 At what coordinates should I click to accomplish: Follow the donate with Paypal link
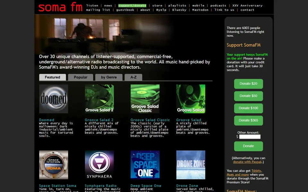pos(247,162)
